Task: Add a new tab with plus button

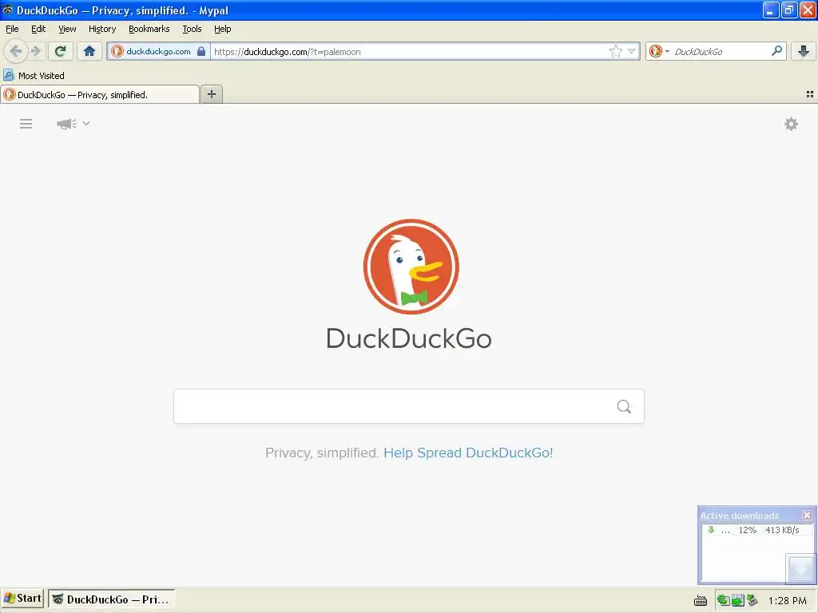Action: click(x=211, y=94)
